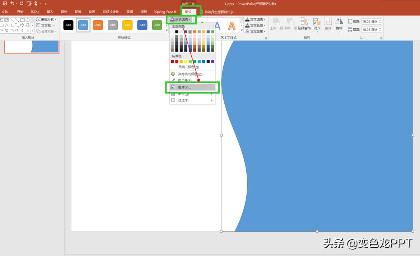Screen dimensions: 420x256
Task: Open the 纹理 texture submenu
Action: click(192, 100)
